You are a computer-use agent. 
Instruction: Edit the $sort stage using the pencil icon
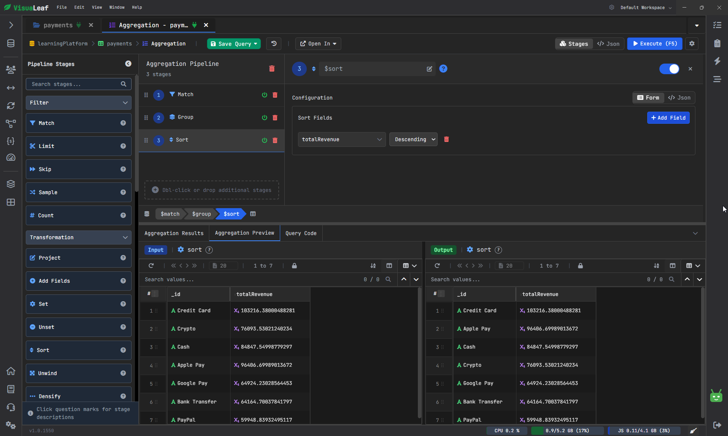point(429,69)
